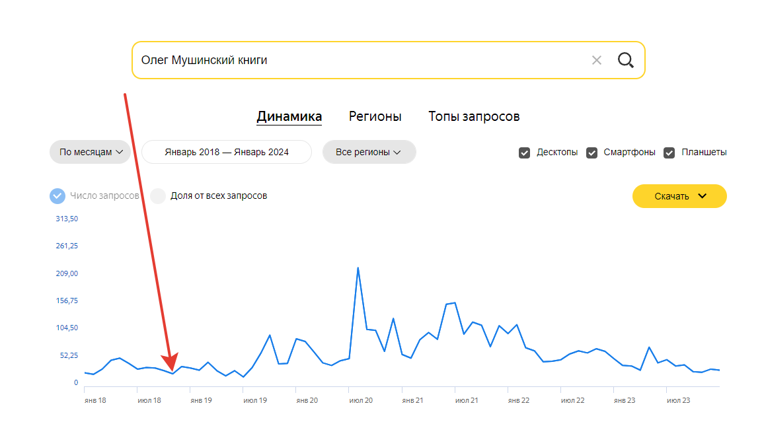The image size is (762, 424).
Task: Click the янв 21 axis label
Action: [x=412, y=400]
